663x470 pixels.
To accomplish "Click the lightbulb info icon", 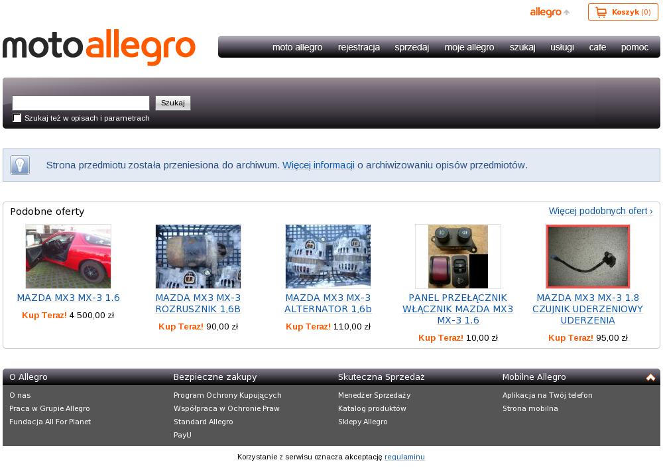I will tap(20, 165).
